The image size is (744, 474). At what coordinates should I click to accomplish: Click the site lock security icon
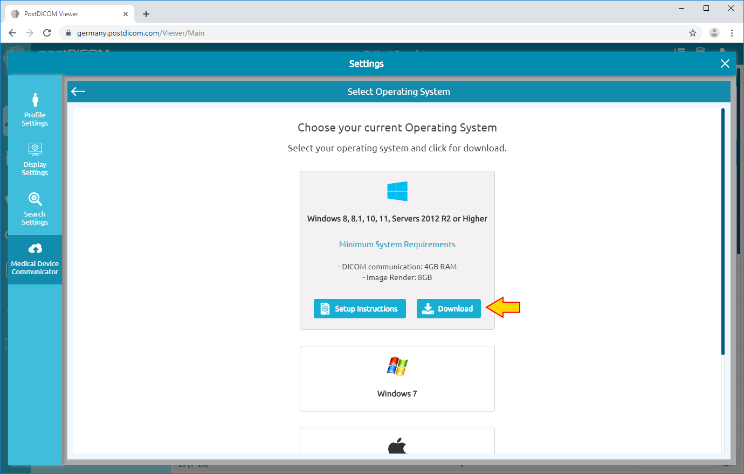pyautogui.click(x=68, y=33)
